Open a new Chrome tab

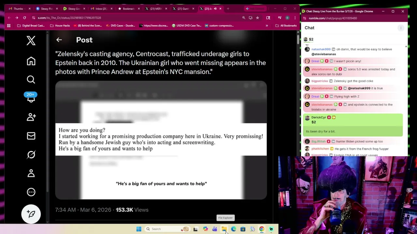click(x=228, y=9)
